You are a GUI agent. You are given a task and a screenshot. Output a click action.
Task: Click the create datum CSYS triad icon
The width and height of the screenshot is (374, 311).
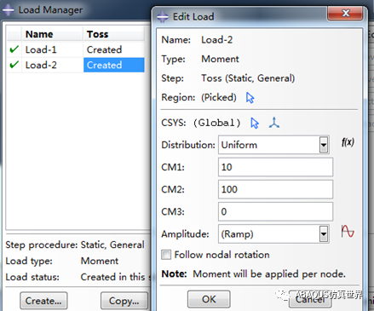pyautogui.click(x=274, y=123)
